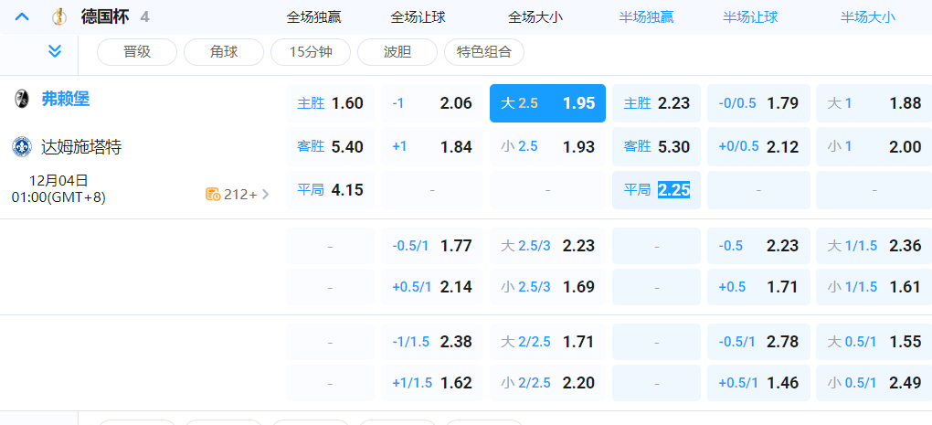The image size is (932, 425).
Task: Select half handicap +0/0.5 at 2.12
Action: 758,146
